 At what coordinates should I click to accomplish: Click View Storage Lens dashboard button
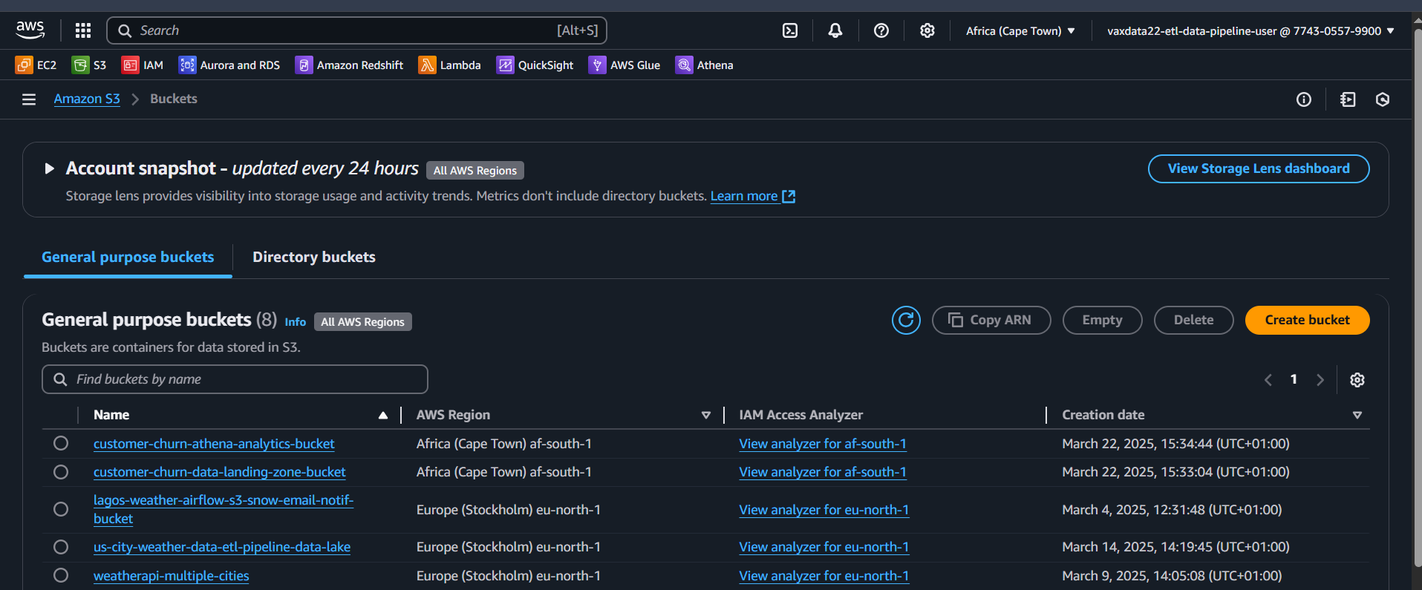1259,168
